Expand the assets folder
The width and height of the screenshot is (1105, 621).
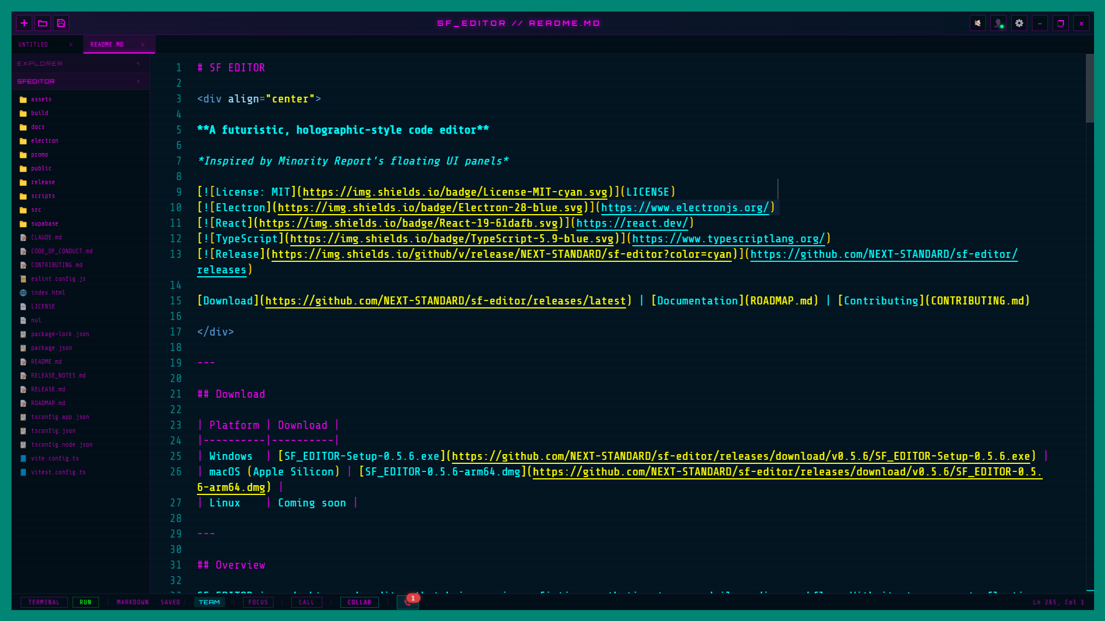click(81, 99)
